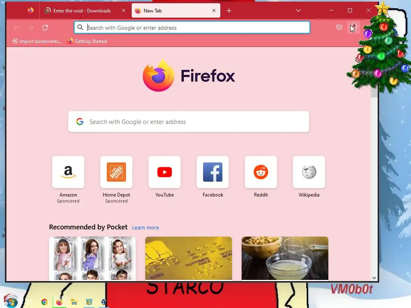The width and height of the screenshot is (411, 308).
Task: Open the Amazon sponsored shortcut tile
Action: pos(68,172)
